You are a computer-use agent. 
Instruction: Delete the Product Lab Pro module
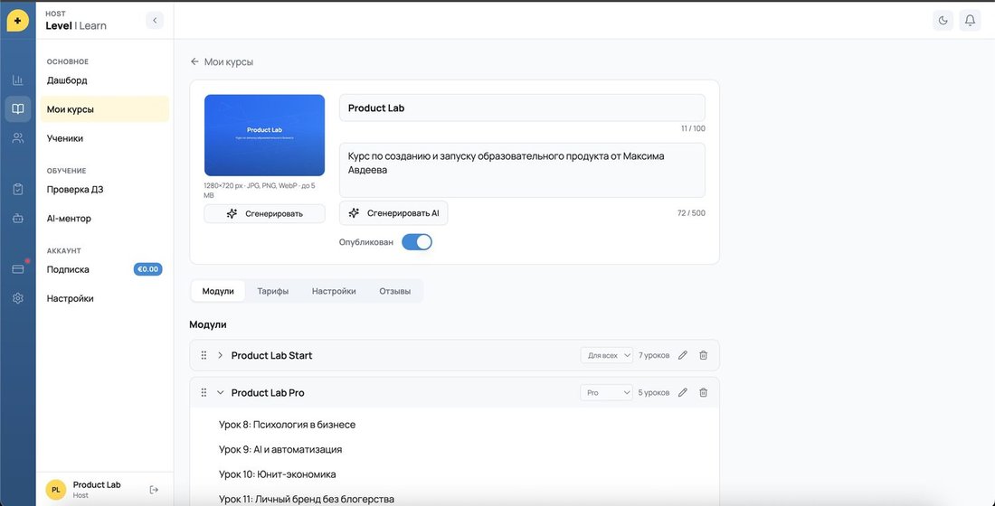pos(703,392)
